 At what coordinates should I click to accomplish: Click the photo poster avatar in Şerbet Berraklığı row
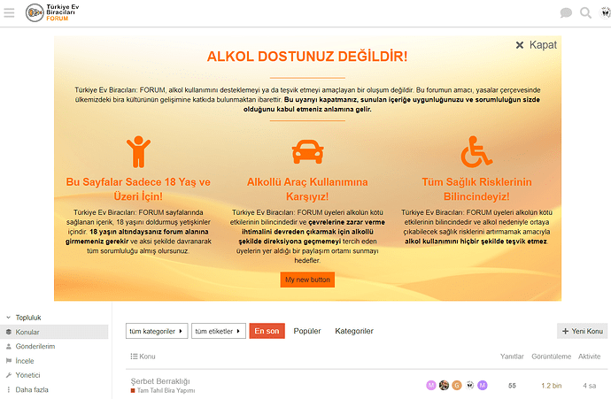click(444, 386)
